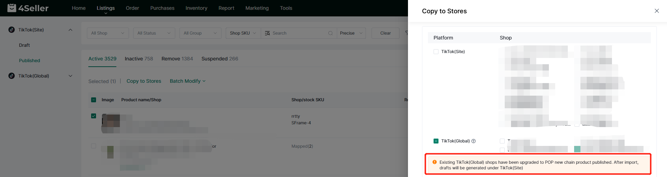
Task: Click the 4Seller logo icon
Action: coord(12,8)
